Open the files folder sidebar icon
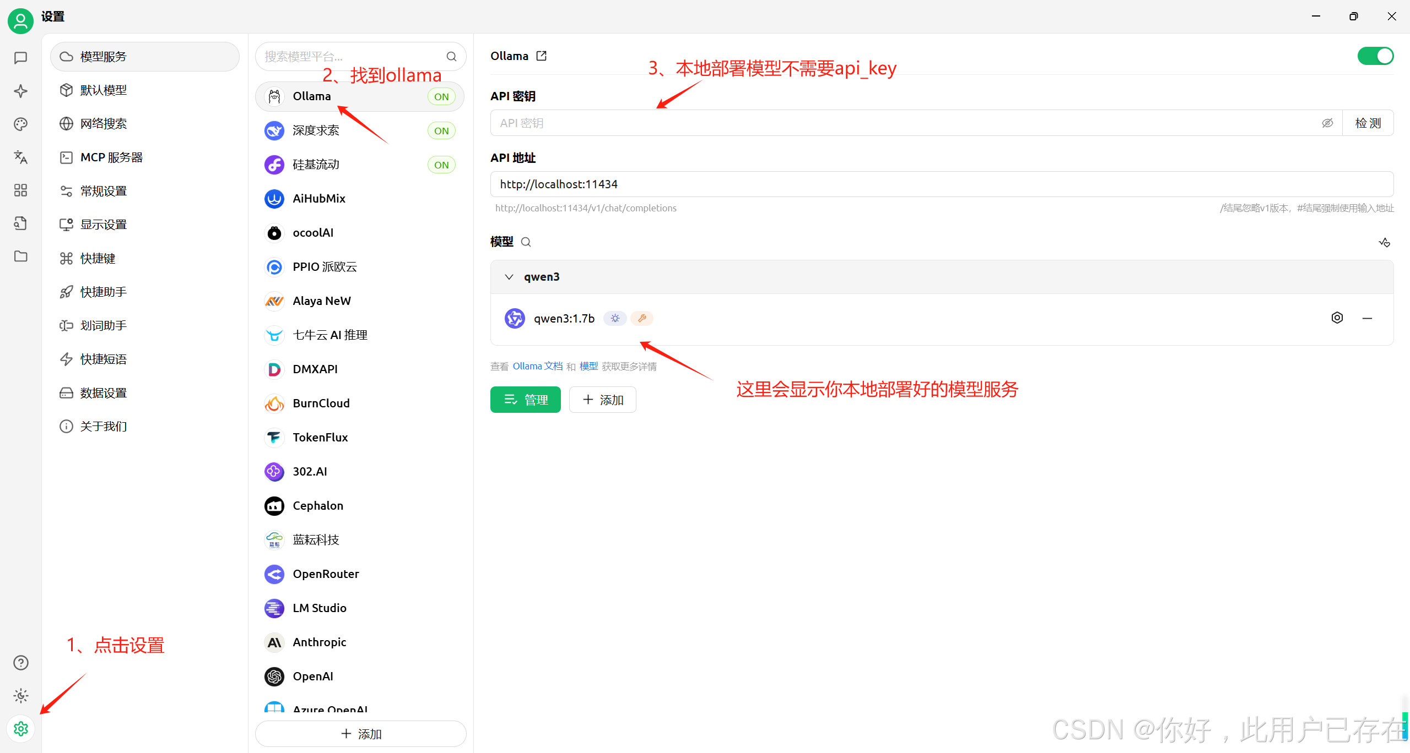 (20, 256)
